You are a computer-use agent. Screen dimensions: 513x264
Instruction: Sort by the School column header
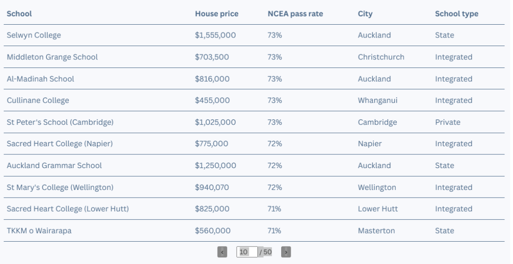(19, 14)
